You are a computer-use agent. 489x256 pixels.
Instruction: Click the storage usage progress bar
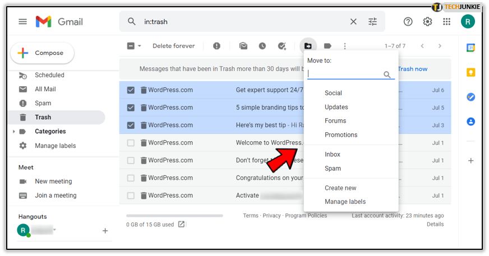pyautogui.click(x=174, y=216)
